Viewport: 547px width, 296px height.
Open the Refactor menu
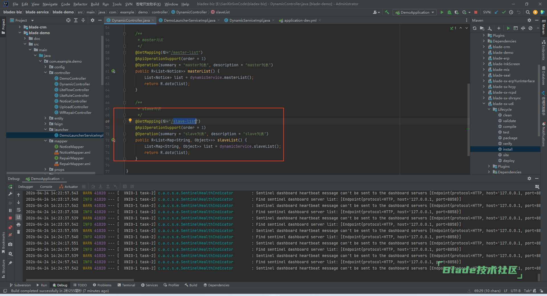80,4
